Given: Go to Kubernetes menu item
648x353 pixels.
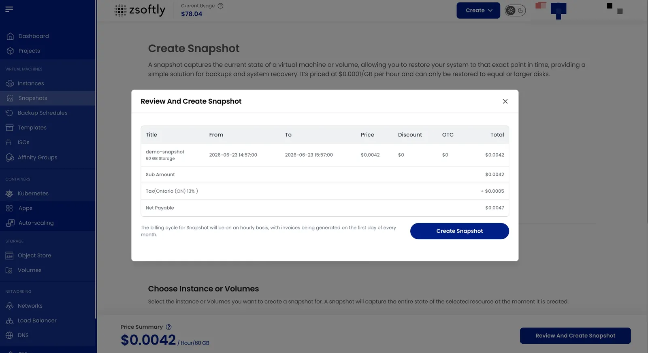Looking at the screenshot, I should (x=33, y=194).
